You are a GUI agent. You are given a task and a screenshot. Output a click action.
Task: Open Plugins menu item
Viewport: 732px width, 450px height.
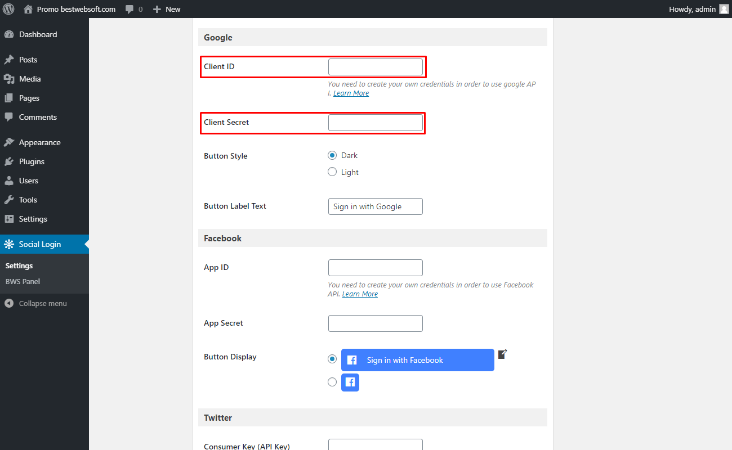pyautogui.click(x=44, y=161)
